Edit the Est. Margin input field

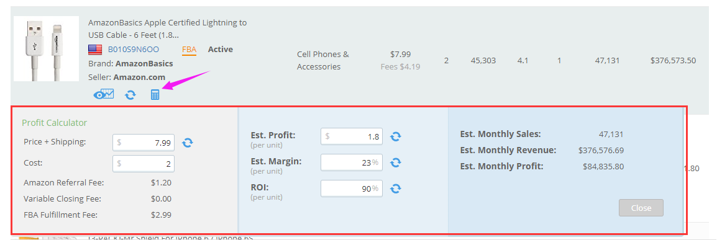click(352, 162)
